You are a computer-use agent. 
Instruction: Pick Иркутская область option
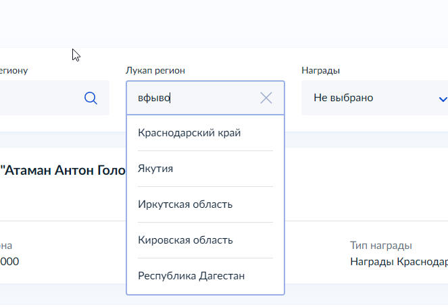pyautogui.click(x=185, y=204)
